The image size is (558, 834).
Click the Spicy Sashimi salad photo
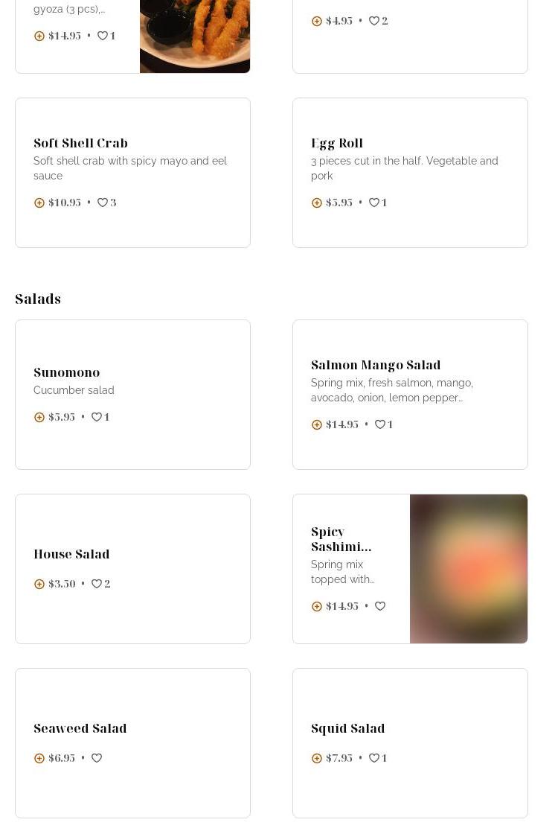(x=469, y=569)
